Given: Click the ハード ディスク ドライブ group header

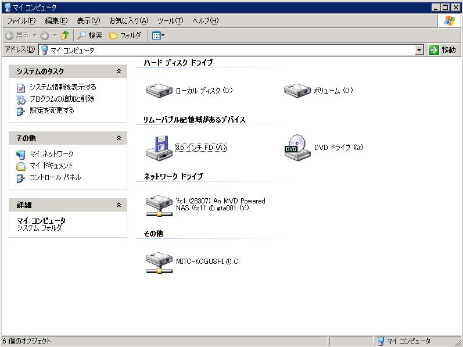Looking at the screenshot, I should [x=178, y=63].
